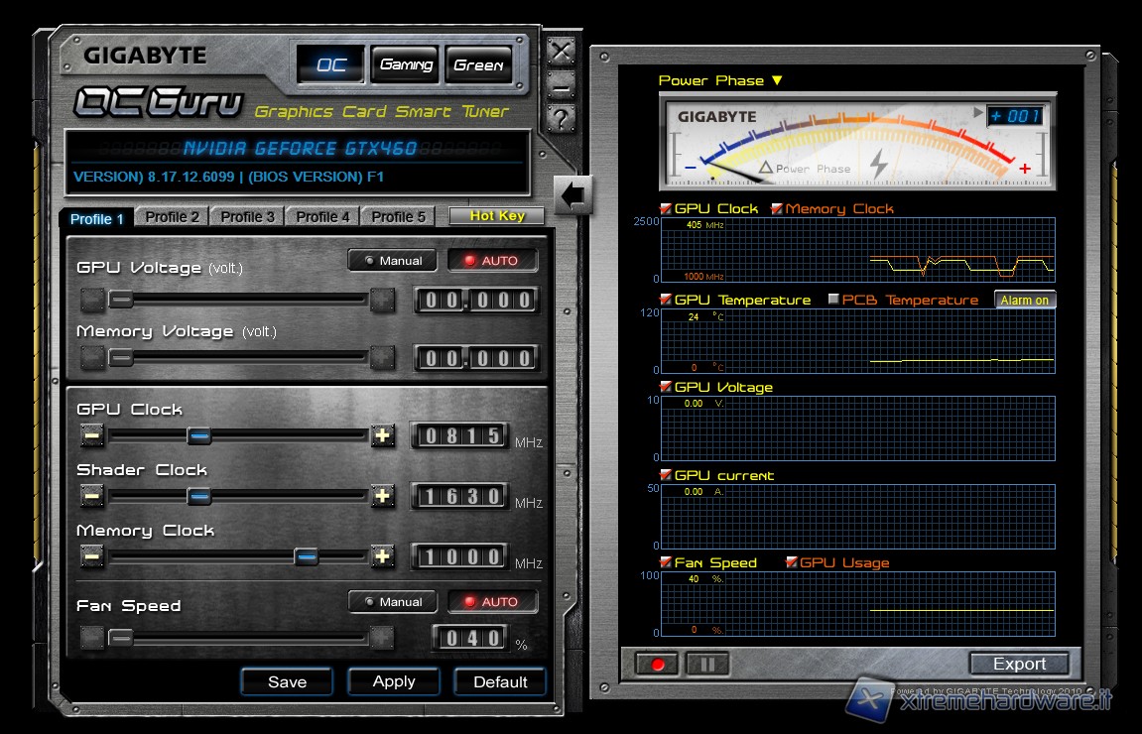Set Fan Speed to AUTO mode

click(x=492, y=601)
